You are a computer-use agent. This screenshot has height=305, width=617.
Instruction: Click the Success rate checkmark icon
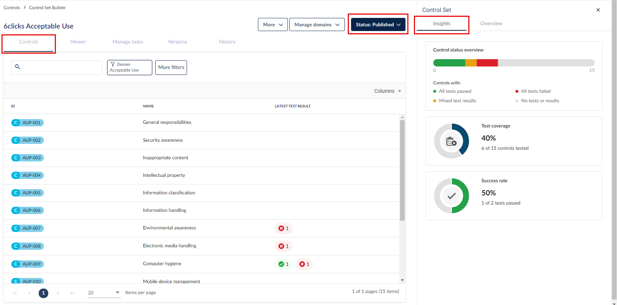point(451,196)
